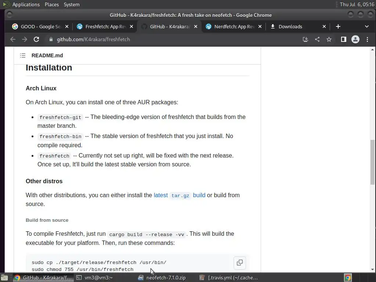376x282 pixels.
Task: Click the scrollbar down arrow
Action: (372, 270)
